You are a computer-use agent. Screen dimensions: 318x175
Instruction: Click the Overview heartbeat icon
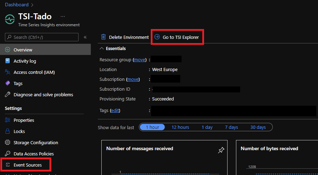point(7,50)
